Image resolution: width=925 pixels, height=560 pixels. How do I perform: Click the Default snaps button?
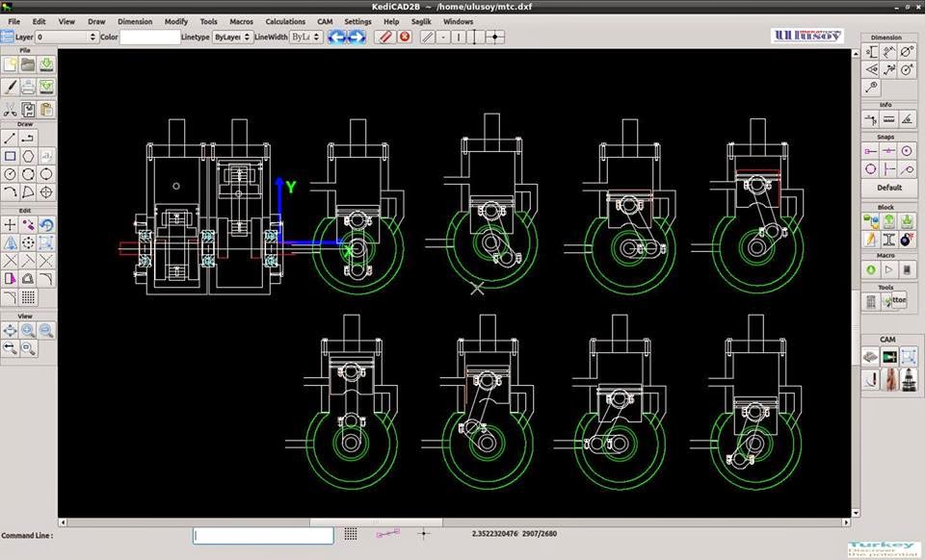click(889, 188)
